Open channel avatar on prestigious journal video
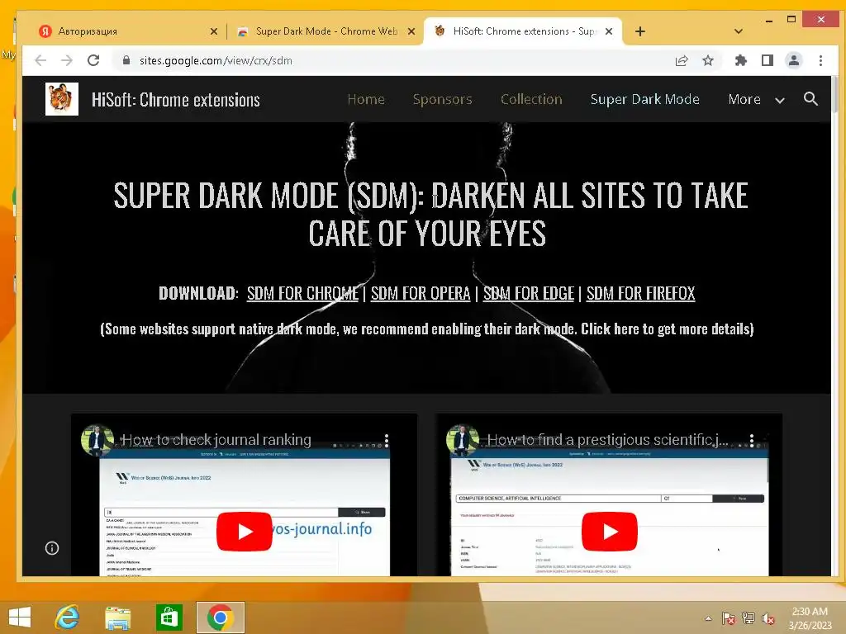 pos(463,440)
